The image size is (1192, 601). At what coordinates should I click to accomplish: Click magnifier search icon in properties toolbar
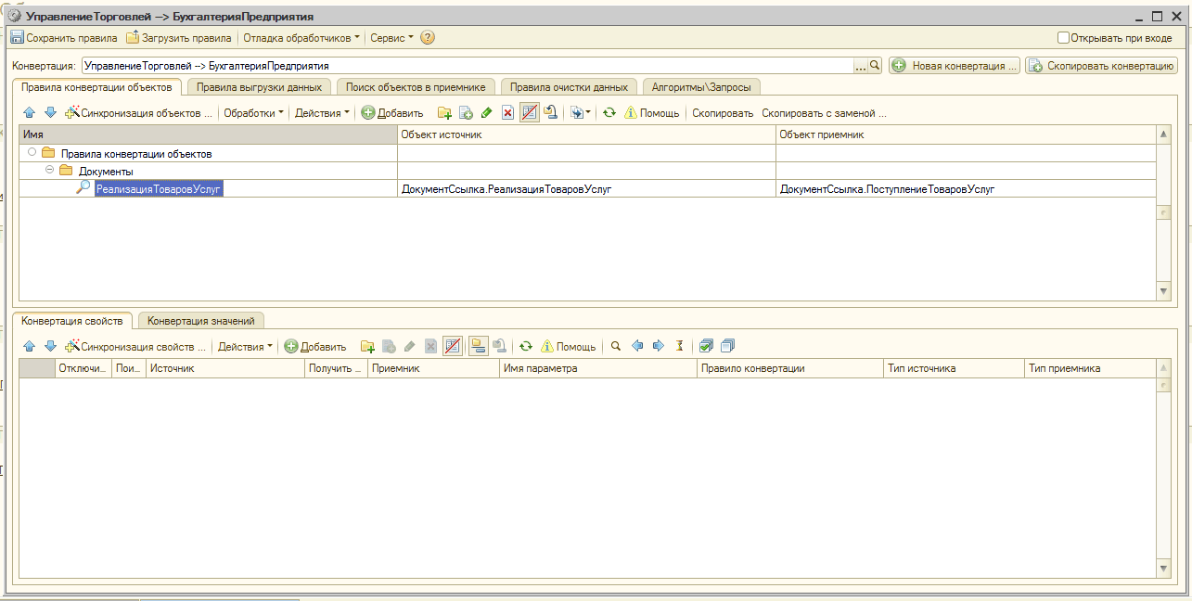click(x=614, y=346)
